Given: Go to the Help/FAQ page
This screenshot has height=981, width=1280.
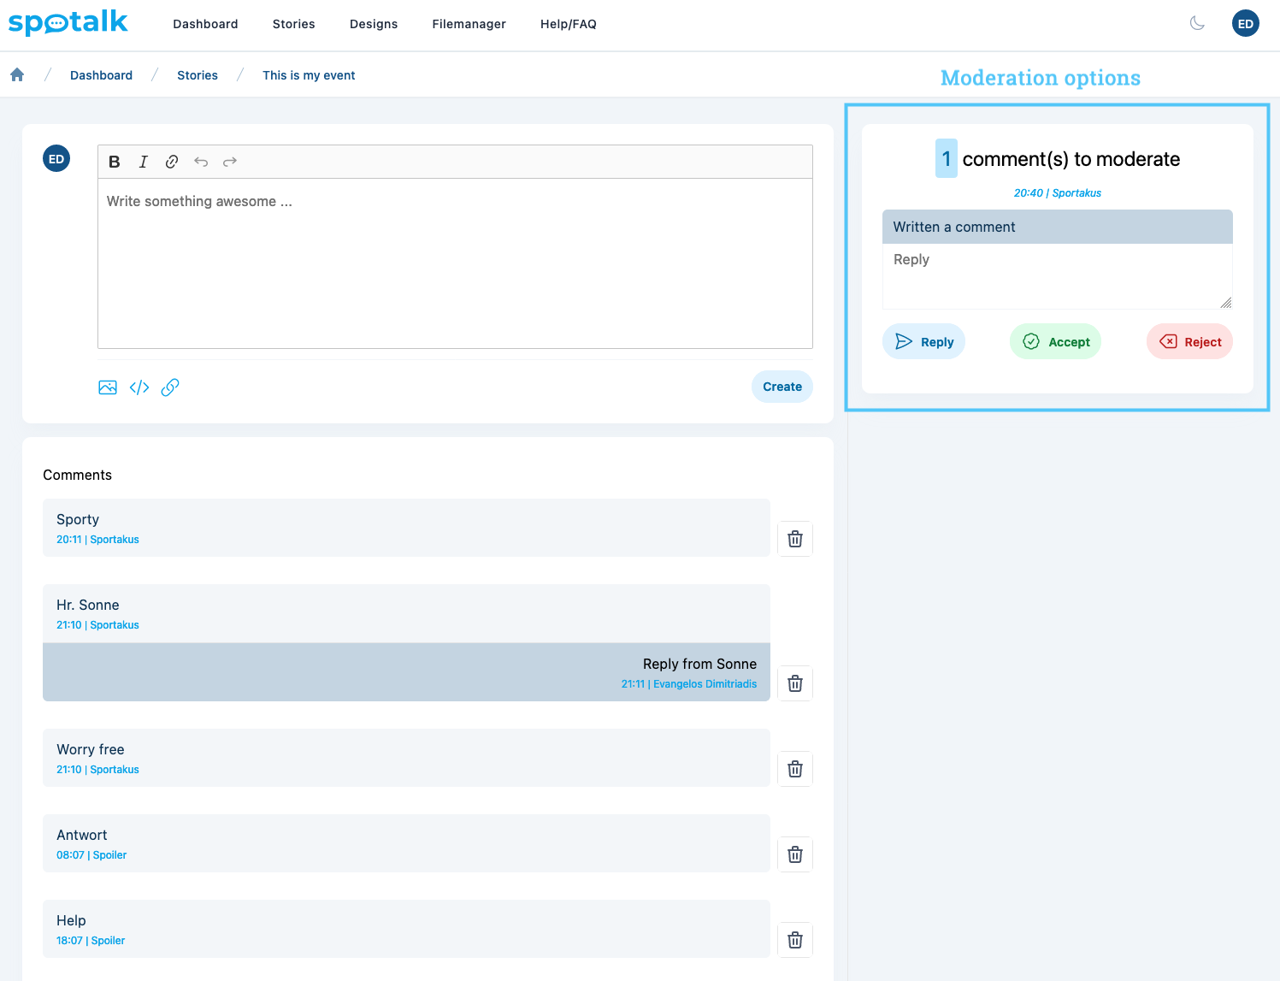Looking at the screenshot, I should pos(568,24).
